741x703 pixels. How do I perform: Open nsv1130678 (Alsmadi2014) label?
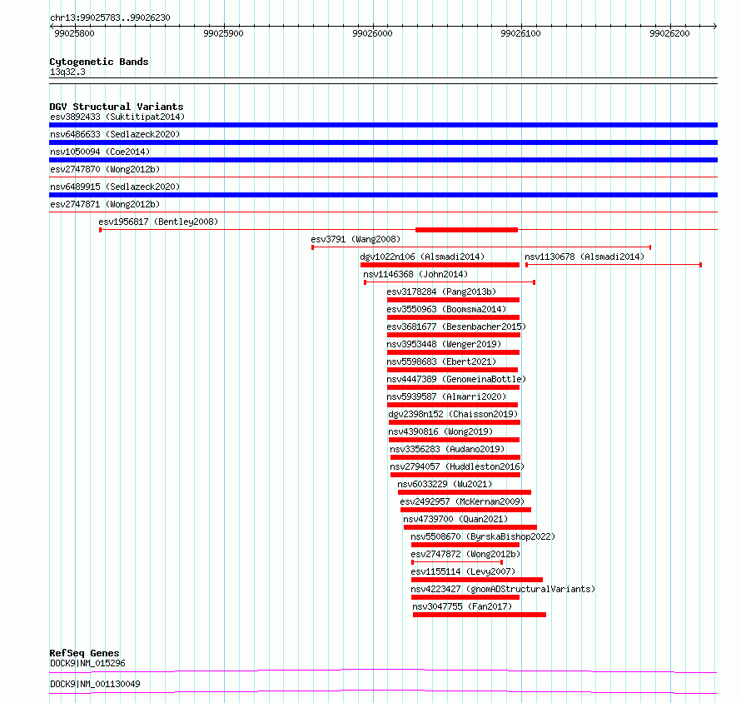click(x=584, y=257)
